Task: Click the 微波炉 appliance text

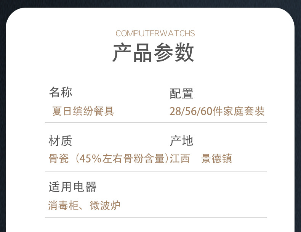Action: (x=105, y=206)
